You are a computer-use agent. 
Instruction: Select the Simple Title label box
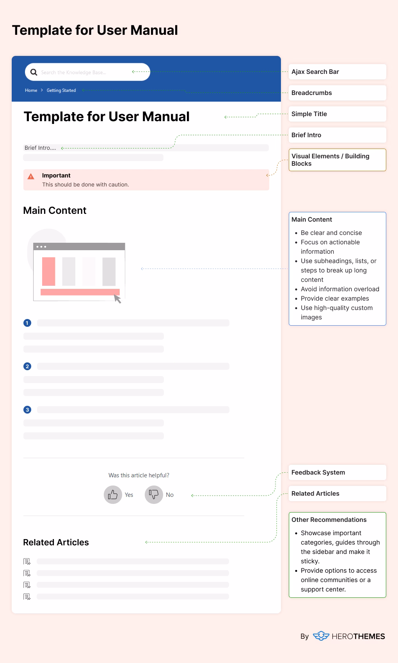[x=338, y=114]
